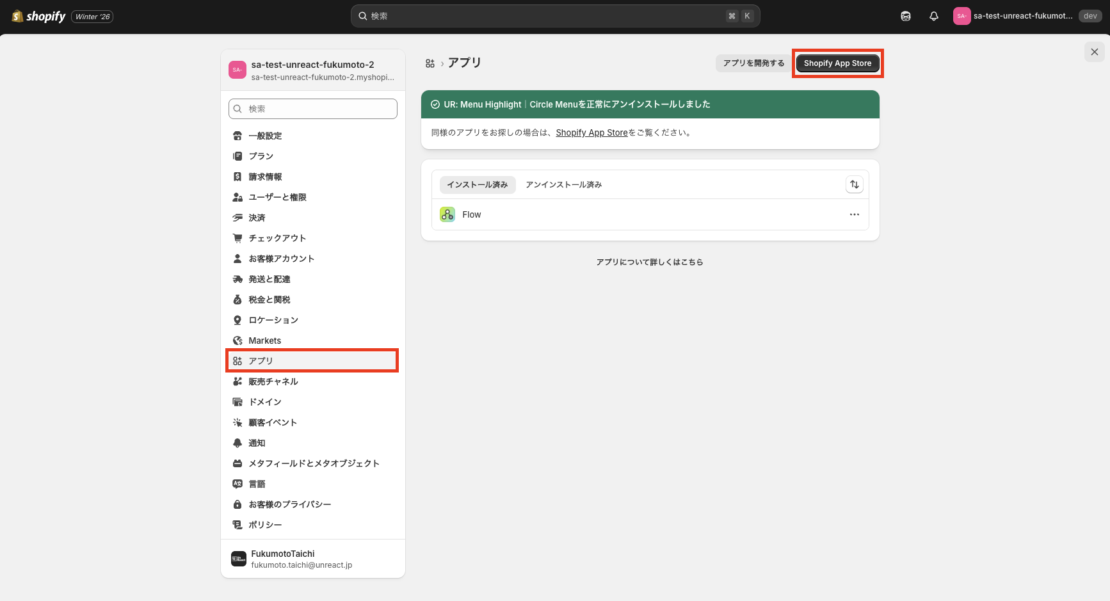
Task: Click the Flow app icon
Action: click(x=447, y=214)
